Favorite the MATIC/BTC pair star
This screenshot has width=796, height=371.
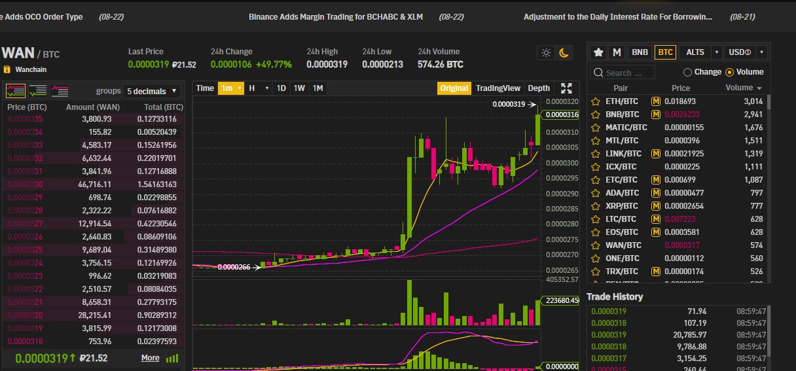[596, 128]
